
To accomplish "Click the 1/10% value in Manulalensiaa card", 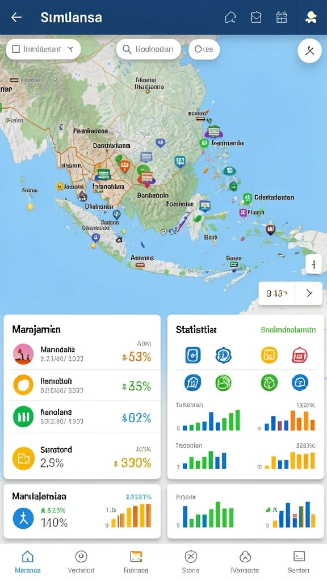I will click(54, 523).
